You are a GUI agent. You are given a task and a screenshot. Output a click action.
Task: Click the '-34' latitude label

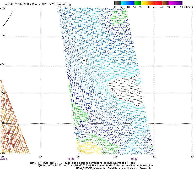click(x=2, y=64)
